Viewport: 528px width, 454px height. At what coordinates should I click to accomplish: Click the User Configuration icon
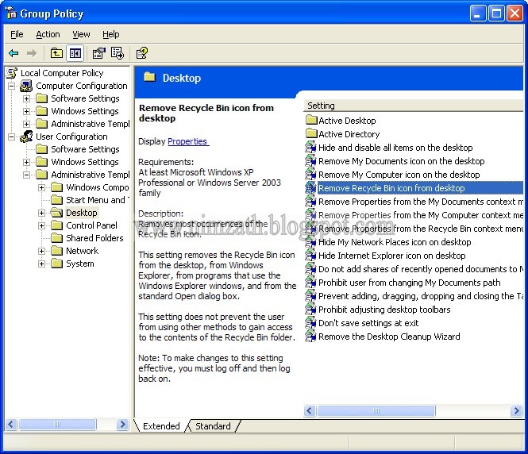26,137
